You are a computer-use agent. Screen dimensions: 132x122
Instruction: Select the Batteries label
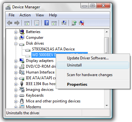coord(33,32)
